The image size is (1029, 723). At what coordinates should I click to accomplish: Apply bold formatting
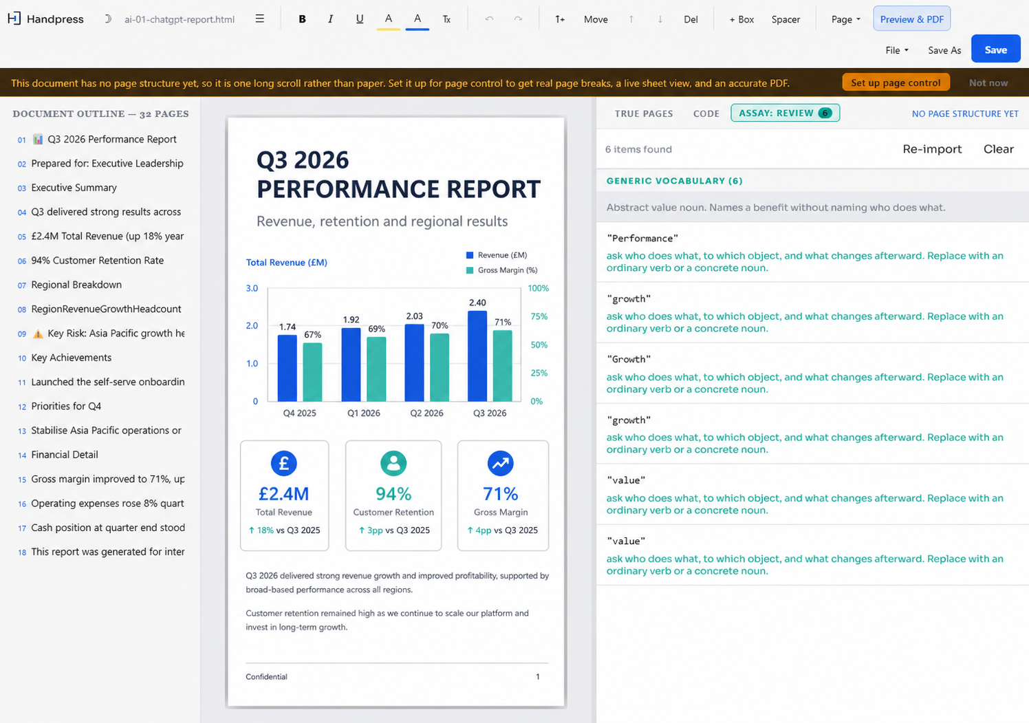[x=302, y=19]
